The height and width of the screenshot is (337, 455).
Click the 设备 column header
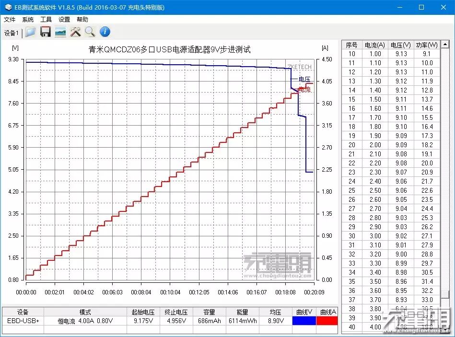pos(23,312)
